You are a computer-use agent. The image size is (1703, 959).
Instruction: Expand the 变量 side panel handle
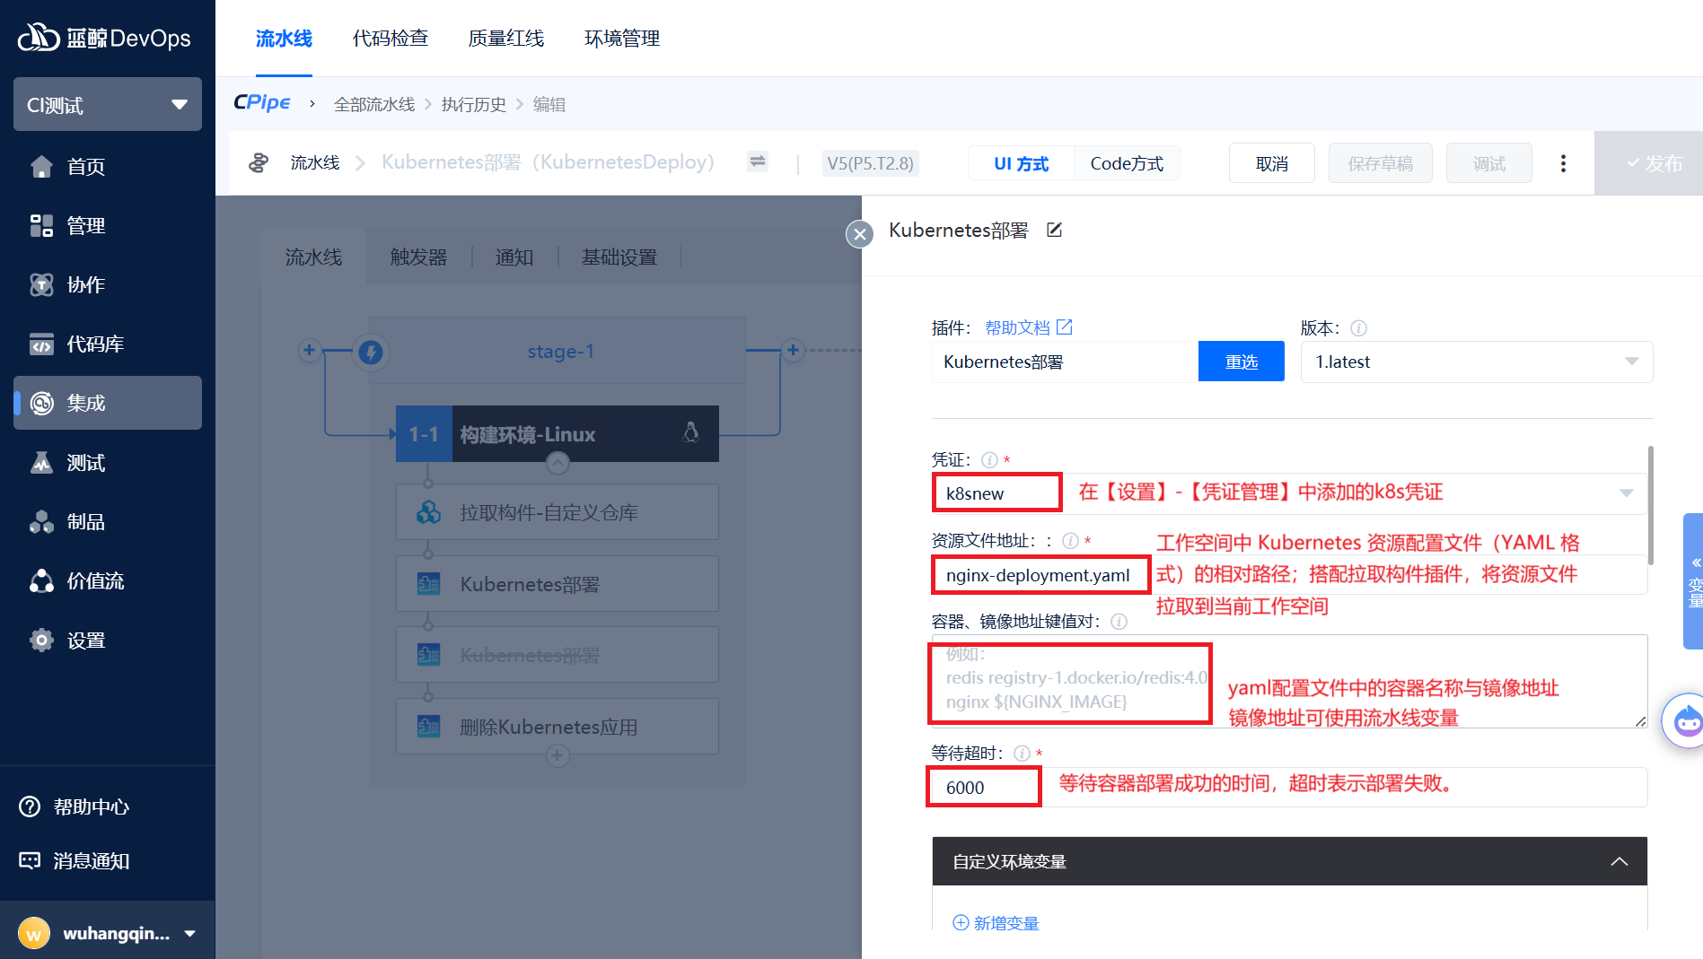tap(1693, 580)
